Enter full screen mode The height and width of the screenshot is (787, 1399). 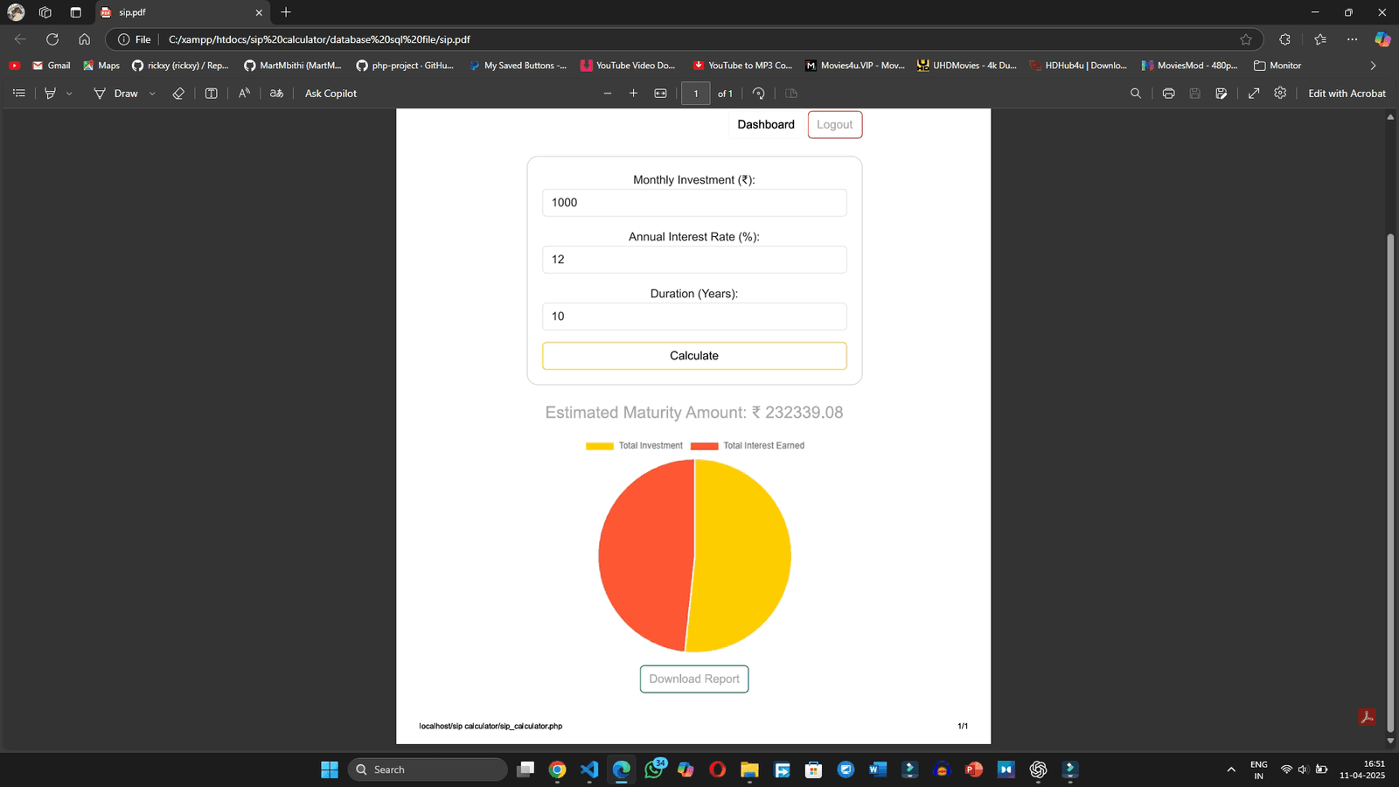(x=1254, y=94)
